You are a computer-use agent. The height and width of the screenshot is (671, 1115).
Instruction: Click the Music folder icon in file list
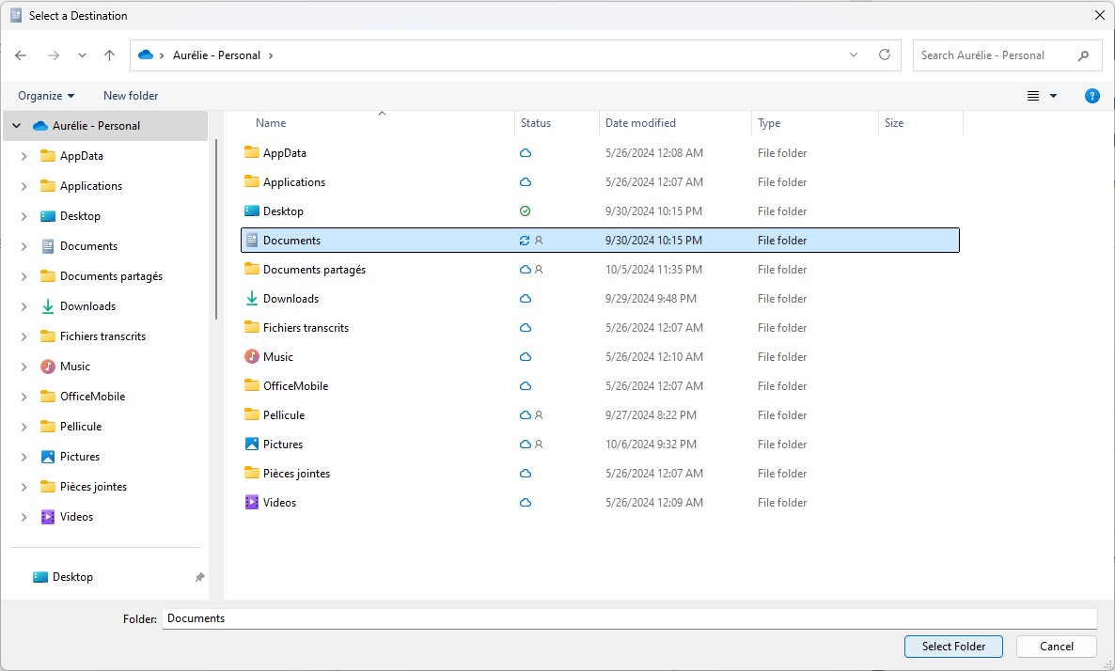point(251,357)
